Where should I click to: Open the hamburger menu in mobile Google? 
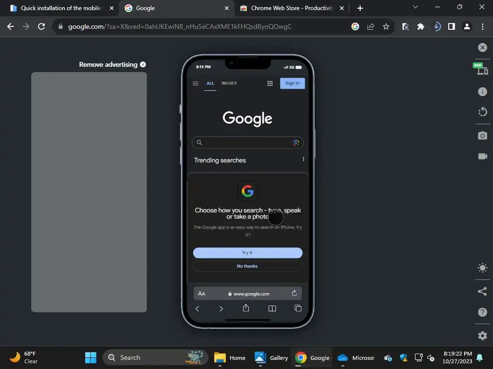(195, 84)
